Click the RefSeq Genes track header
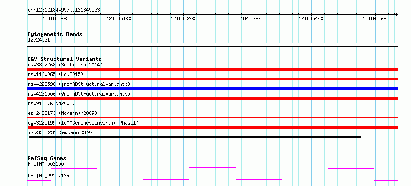The image size is (411, 186). 47,158
